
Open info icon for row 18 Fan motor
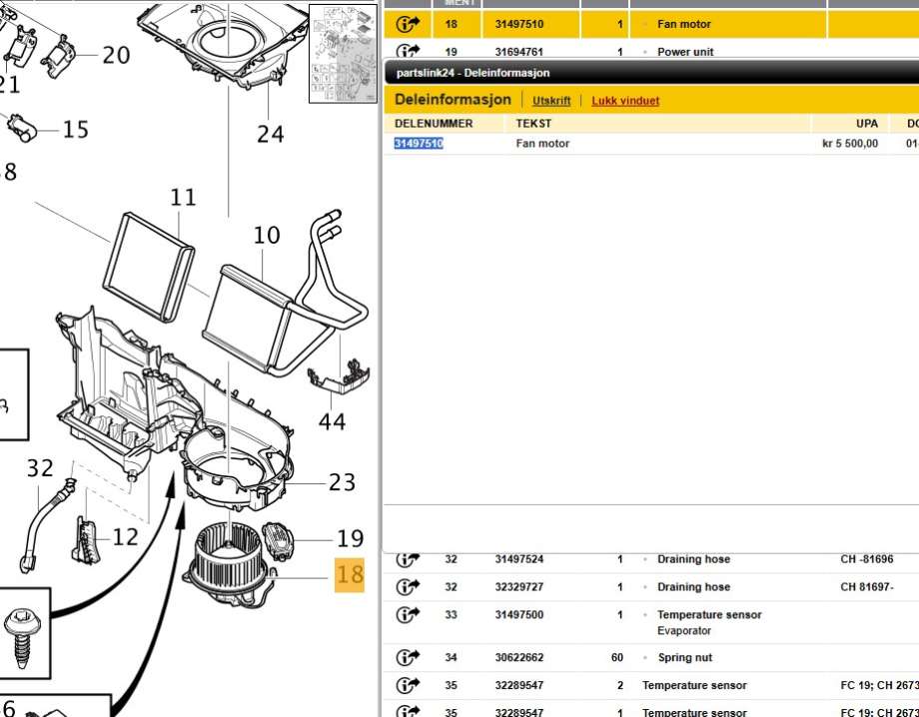(x=408, y=24)
